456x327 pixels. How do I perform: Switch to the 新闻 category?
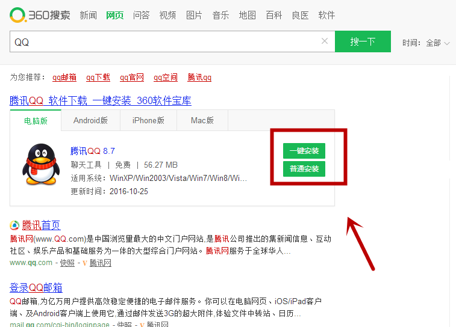(x=88, y=15)
